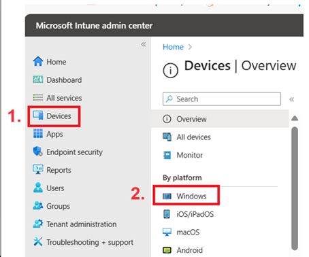Click the scrollbar up arrow
Image resolution: width=309 pixels, height=257 pixels.
coord(295,118)
